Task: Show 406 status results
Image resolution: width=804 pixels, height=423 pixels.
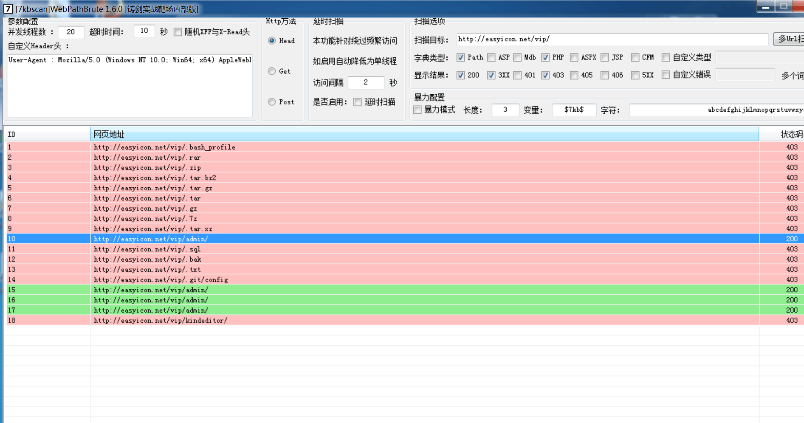Action: [x=605, y=75]
